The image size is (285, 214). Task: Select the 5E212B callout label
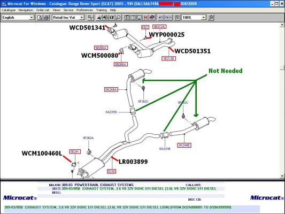coord(168,58)
